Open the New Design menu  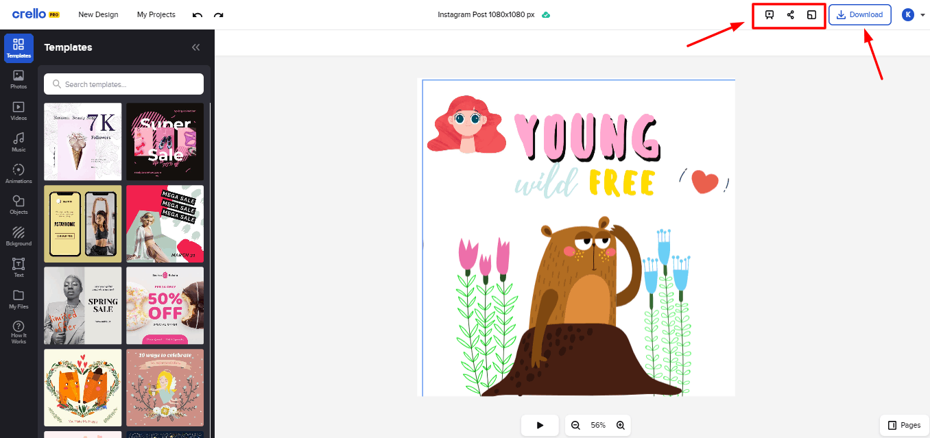click(98, 14)
